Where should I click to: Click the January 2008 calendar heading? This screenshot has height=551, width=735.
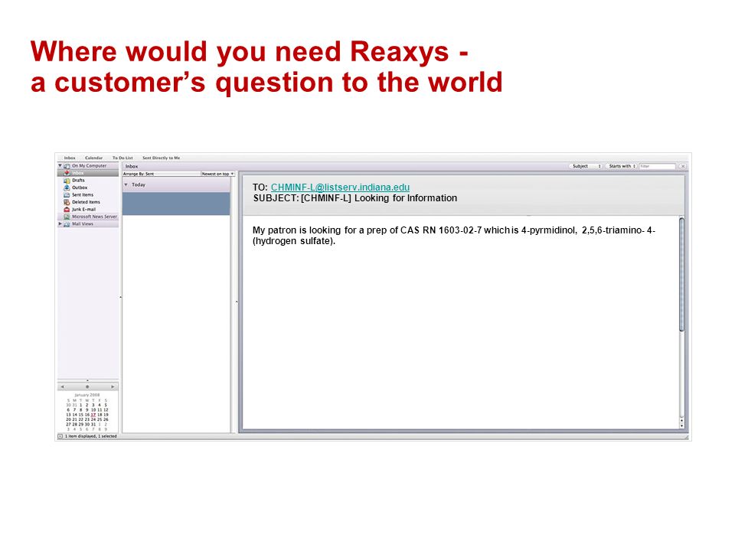point(87,395)
